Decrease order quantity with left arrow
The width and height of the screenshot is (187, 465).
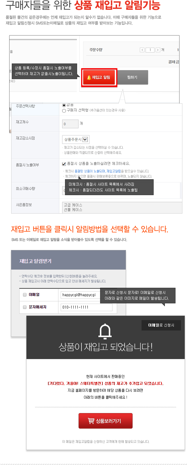coord(142,50)
